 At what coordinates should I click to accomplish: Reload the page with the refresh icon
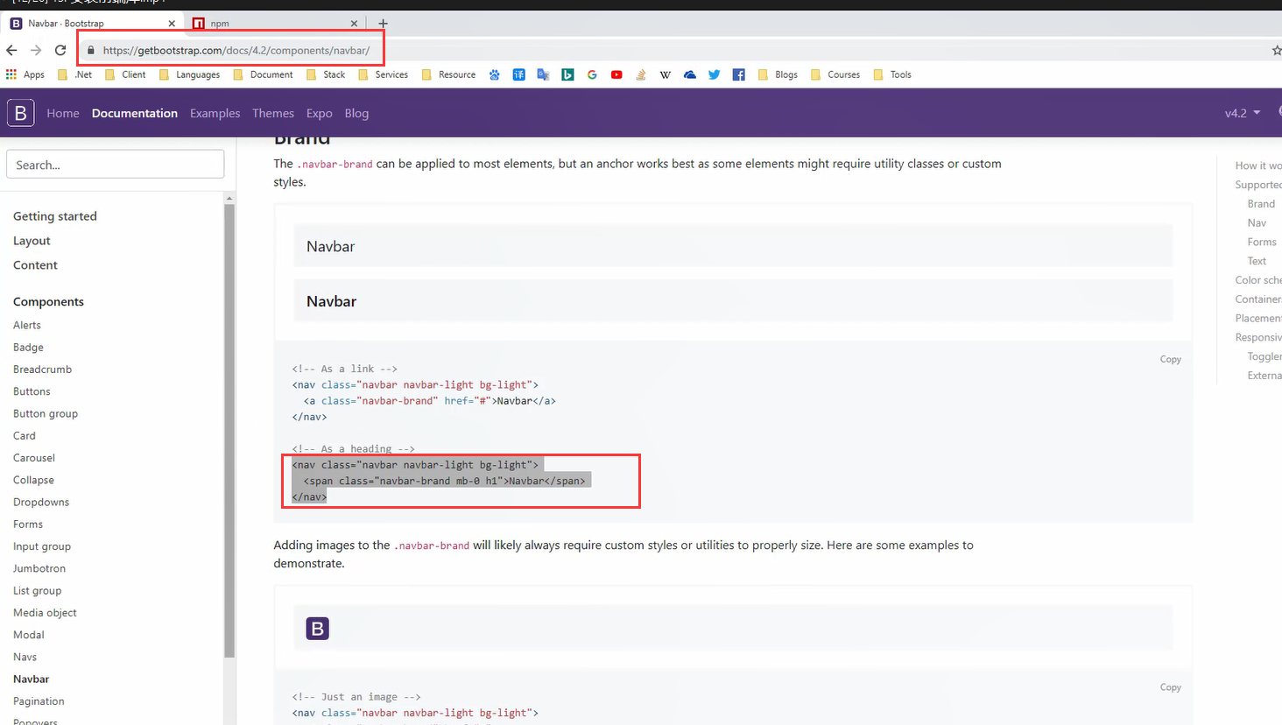(x=60, y=50)
